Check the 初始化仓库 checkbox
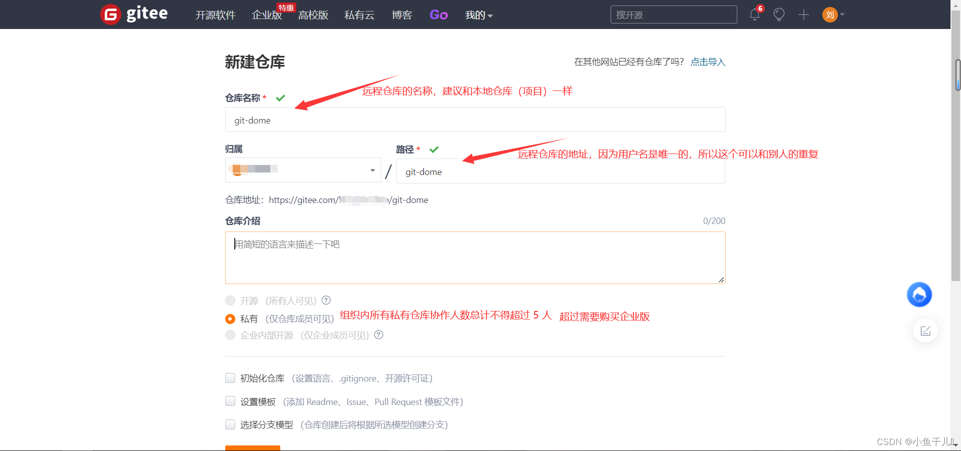Image resolution: width=961 pixels, height=451 pixels. point(230,378)
